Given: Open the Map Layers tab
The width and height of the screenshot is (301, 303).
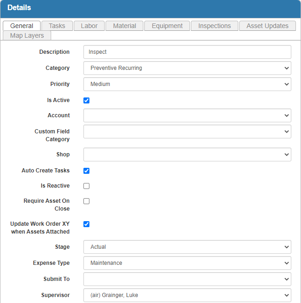Looking at the screenshot, I should [x=27, y=35].
